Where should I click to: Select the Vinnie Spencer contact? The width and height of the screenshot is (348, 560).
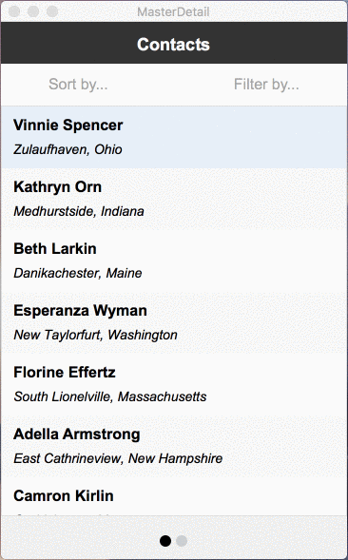174,137
